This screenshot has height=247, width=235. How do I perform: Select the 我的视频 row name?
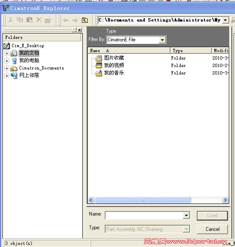114,65
